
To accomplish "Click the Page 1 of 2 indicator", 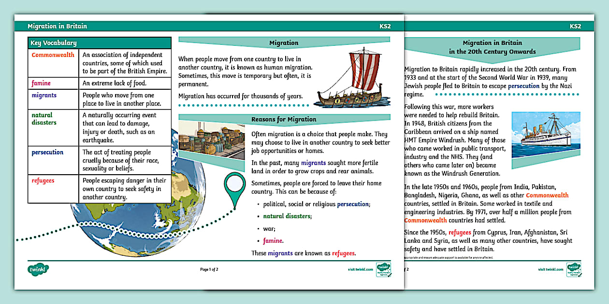I will tap(209, 269).
